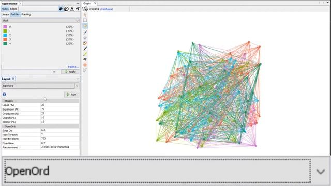Edit the Edge Cut value field
The image size is (331, 186).
60,131
